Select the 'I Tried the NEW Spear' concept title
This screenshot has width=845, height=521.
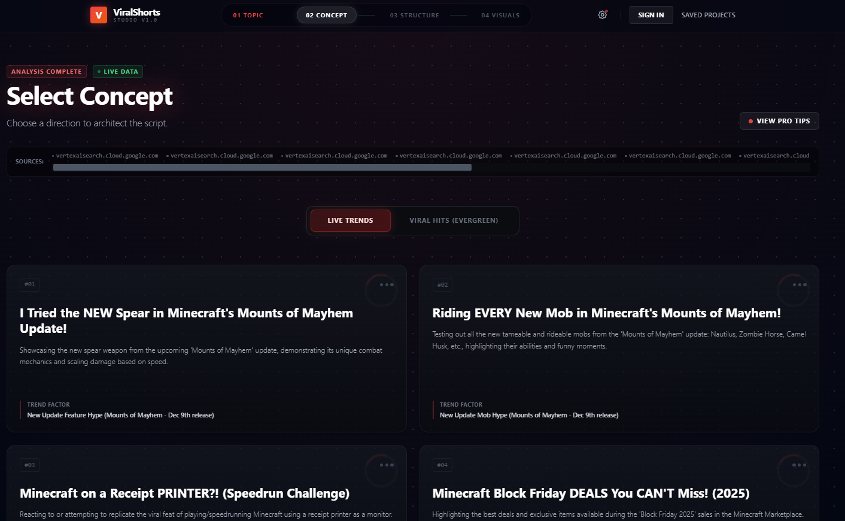click(x=186, y=321)
